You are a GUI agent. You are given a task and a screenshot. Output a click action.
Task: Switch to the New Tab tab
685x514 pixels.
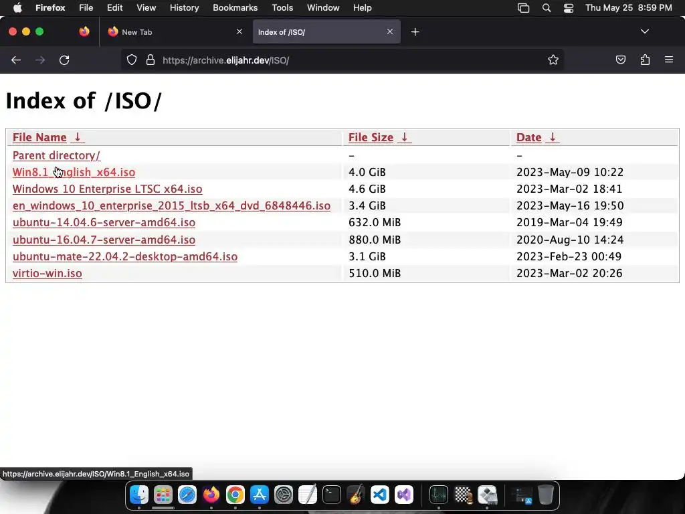point(175,31)
